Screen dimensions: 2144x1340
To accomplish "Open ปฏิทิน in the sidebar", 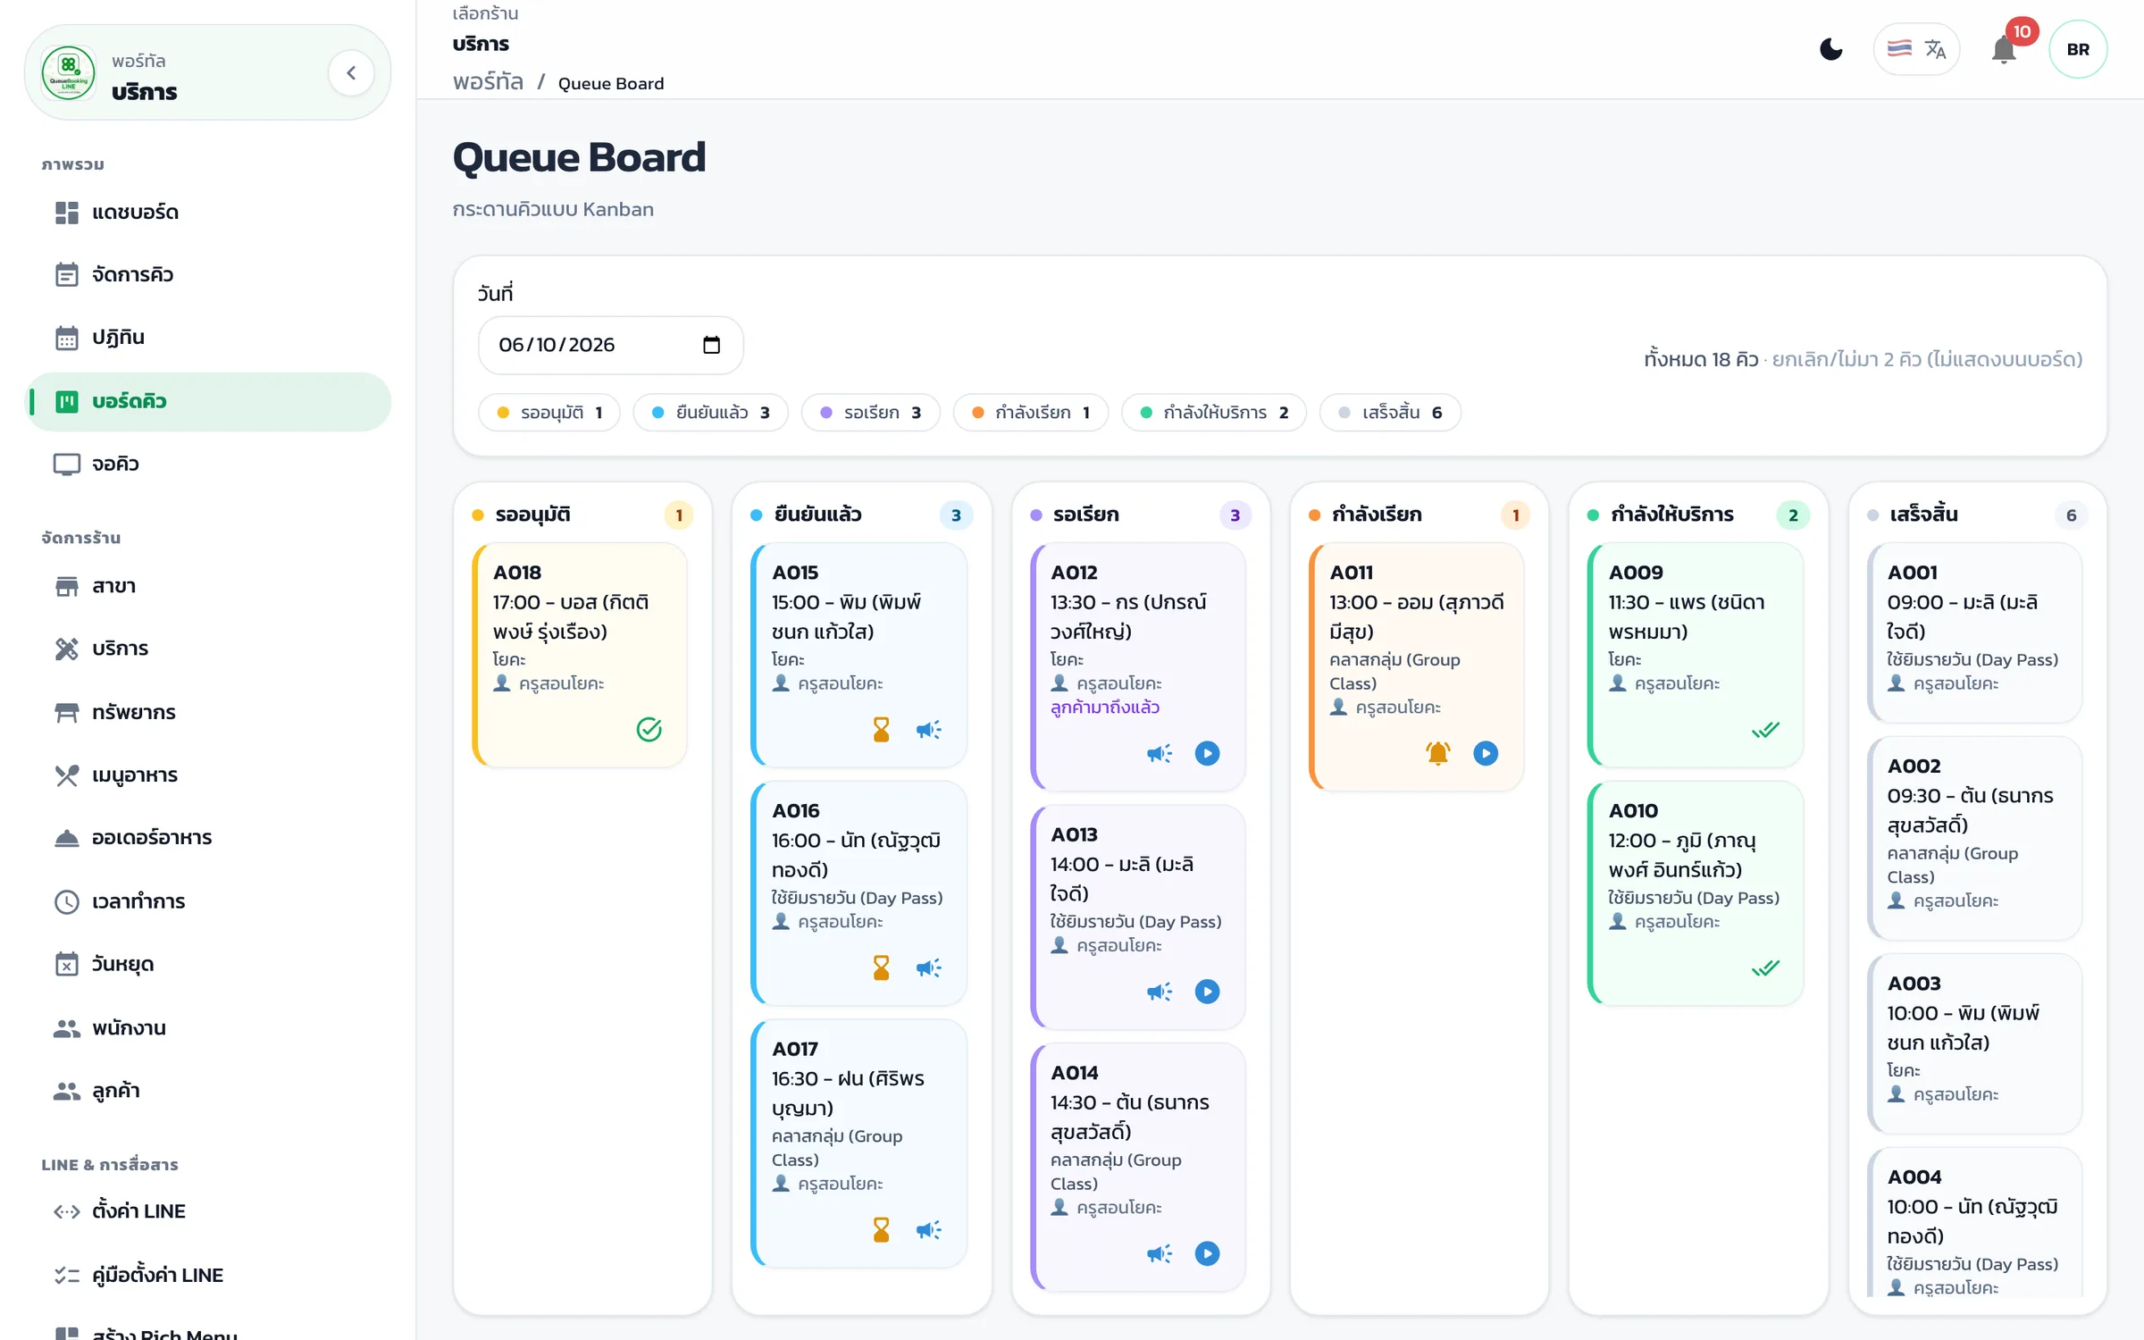I will tap(207, 338).
